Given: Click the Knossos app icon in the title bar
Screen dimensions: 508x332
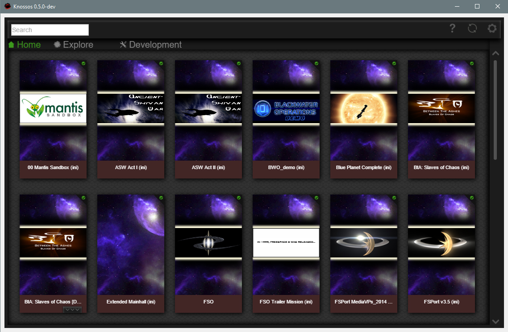Looking at the screenshot, I should 8,6.
